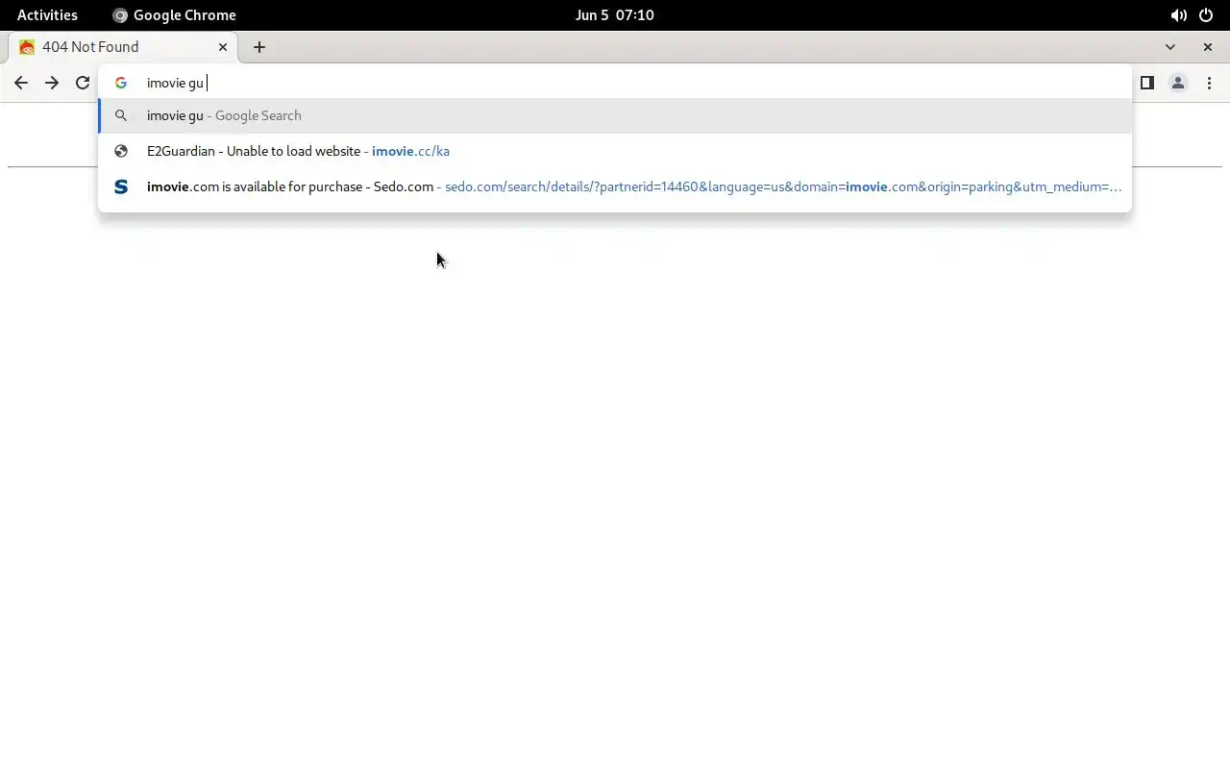Click the Google icon in address bar
This screenshot has width=1230, height=769.
click(x=121, y=83)
